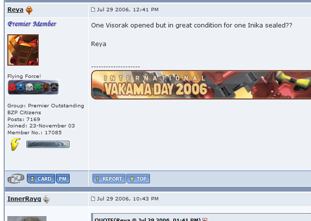Click the gray mask icon beside InnerRayg
Viewport: 311px width, 221px height.
[x=47, y=199]
